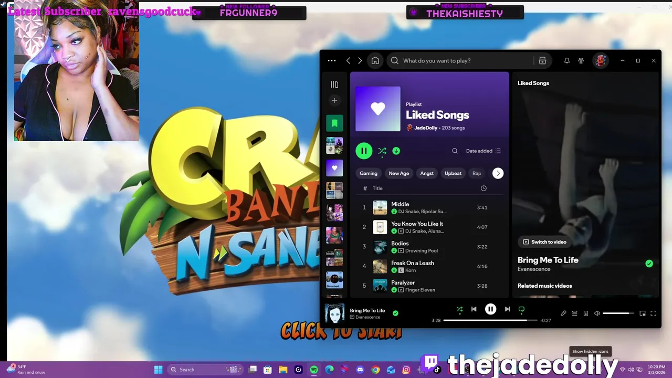Pause the Liked Songs playlist with the big green button

364,151
